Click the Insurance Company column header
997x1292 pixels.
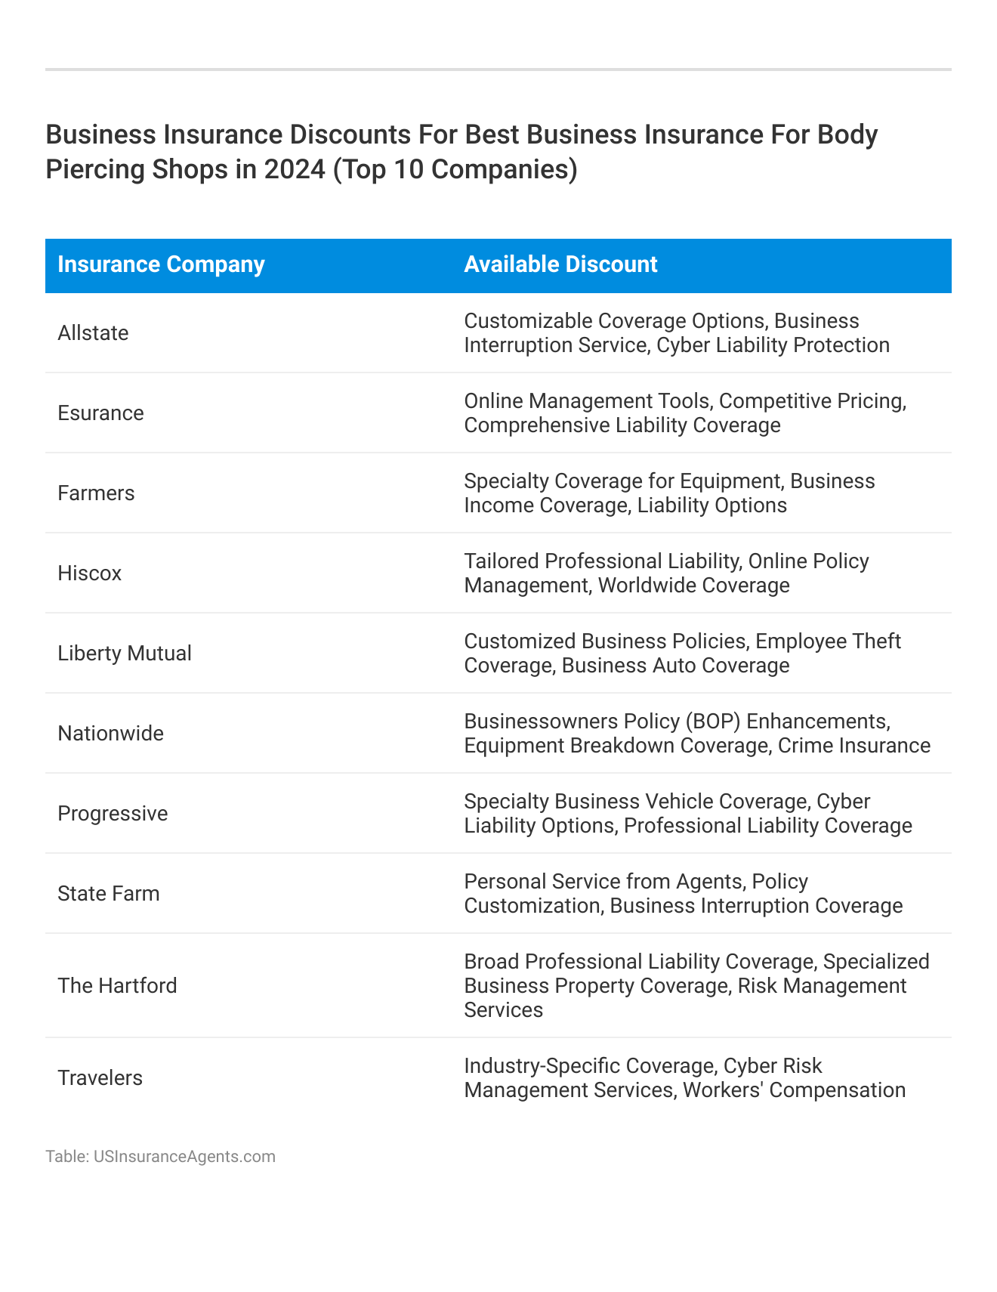tap(161, 264)
